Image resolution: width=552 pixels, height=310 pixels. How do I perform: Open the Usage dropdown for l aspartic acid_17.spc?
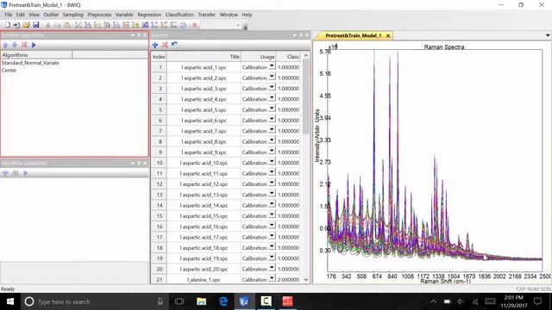(272, 236)
